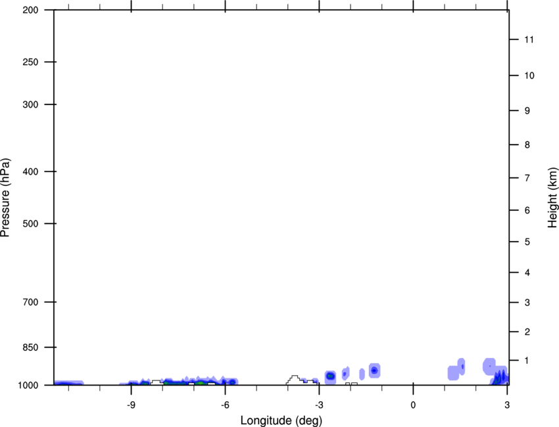Screen dimensions: 559x427
Task: Select the 200 pressure tick label
Action: click(x=30, y=10)
